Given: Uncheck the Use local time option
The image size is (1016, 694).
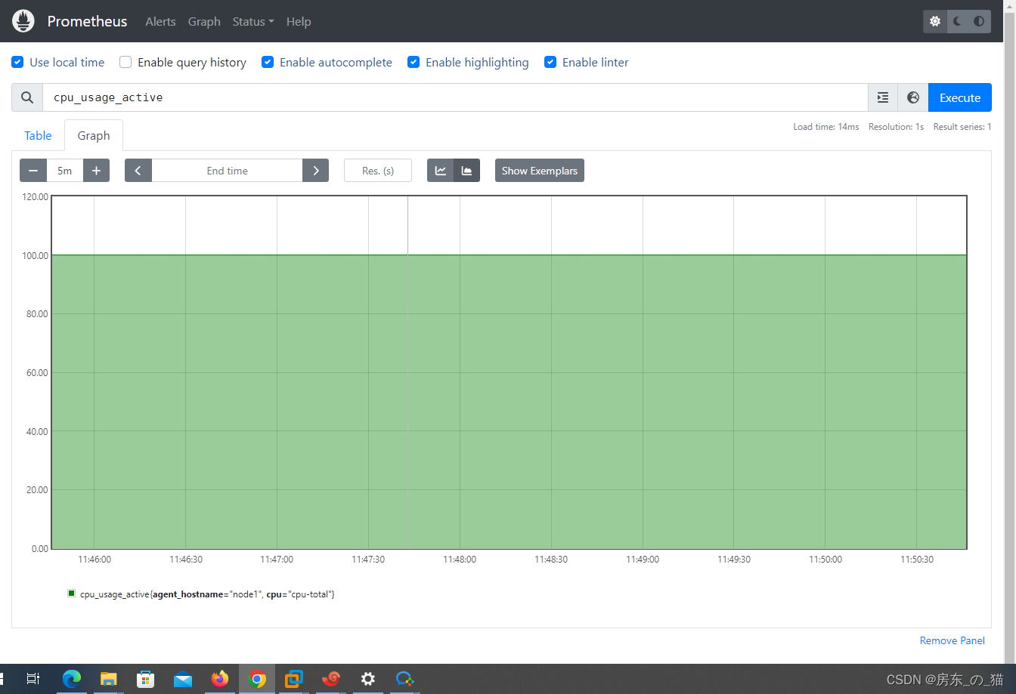Looking at the screenshot, I should coord(17,62).
